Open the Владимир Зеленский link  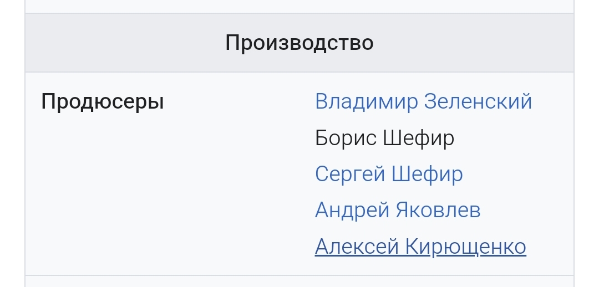(423, 102)
